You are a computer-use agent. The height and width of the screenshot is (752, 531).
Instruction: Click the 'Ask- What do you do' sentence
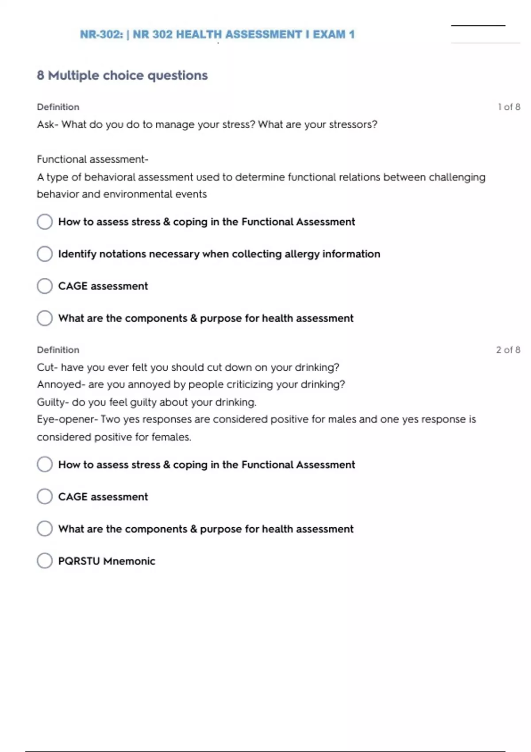tap(207, 125)
